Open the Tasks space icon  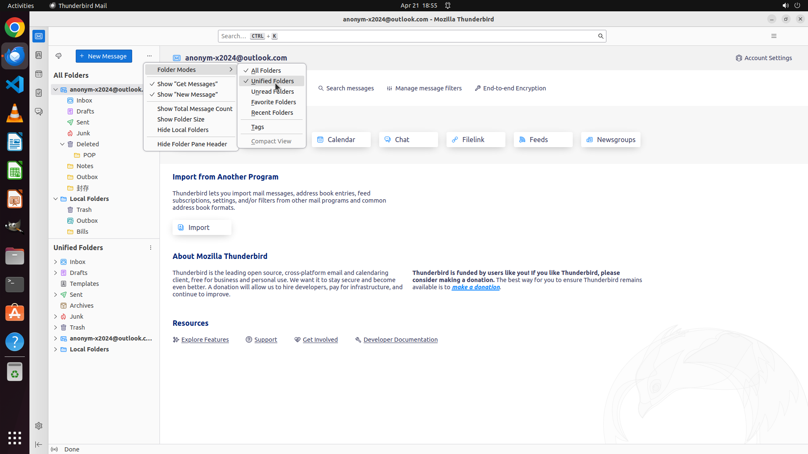[39, 93]
